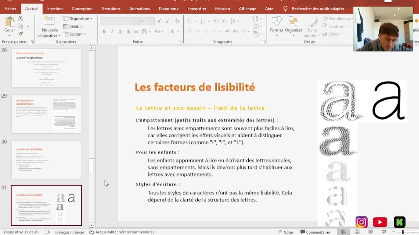Viewport: 419px width, 235px height.
Task: Select slide 30 thumbnail
Action: [x=46, y=160]
